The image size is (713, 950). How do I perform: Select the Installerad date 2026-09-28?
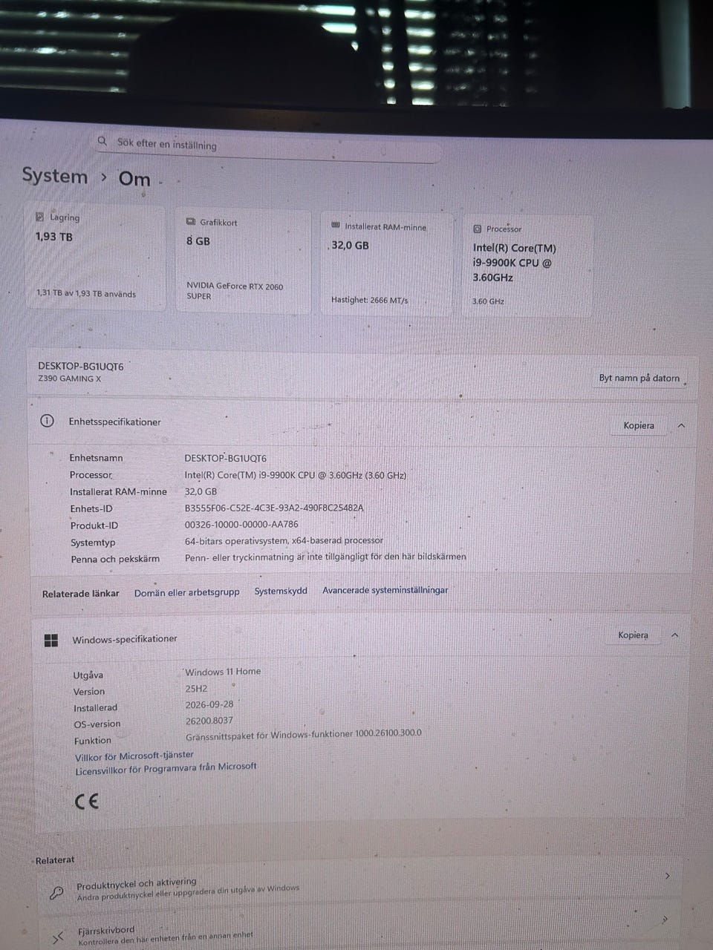pos(209,704)
